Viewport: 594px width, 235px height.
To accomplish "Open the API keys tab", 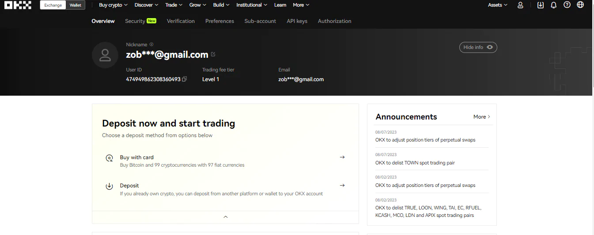I will tap(297, 21).
